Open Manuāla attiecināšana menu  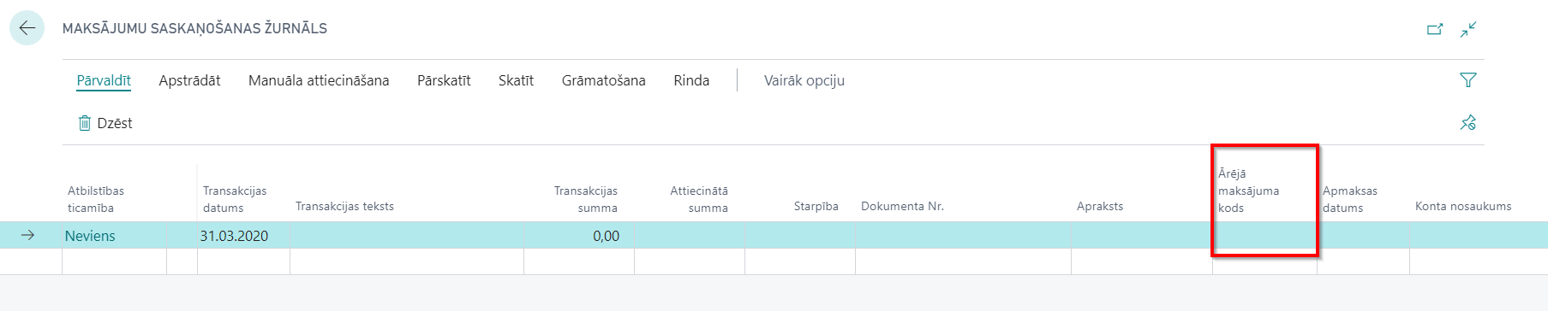[319, 80]
